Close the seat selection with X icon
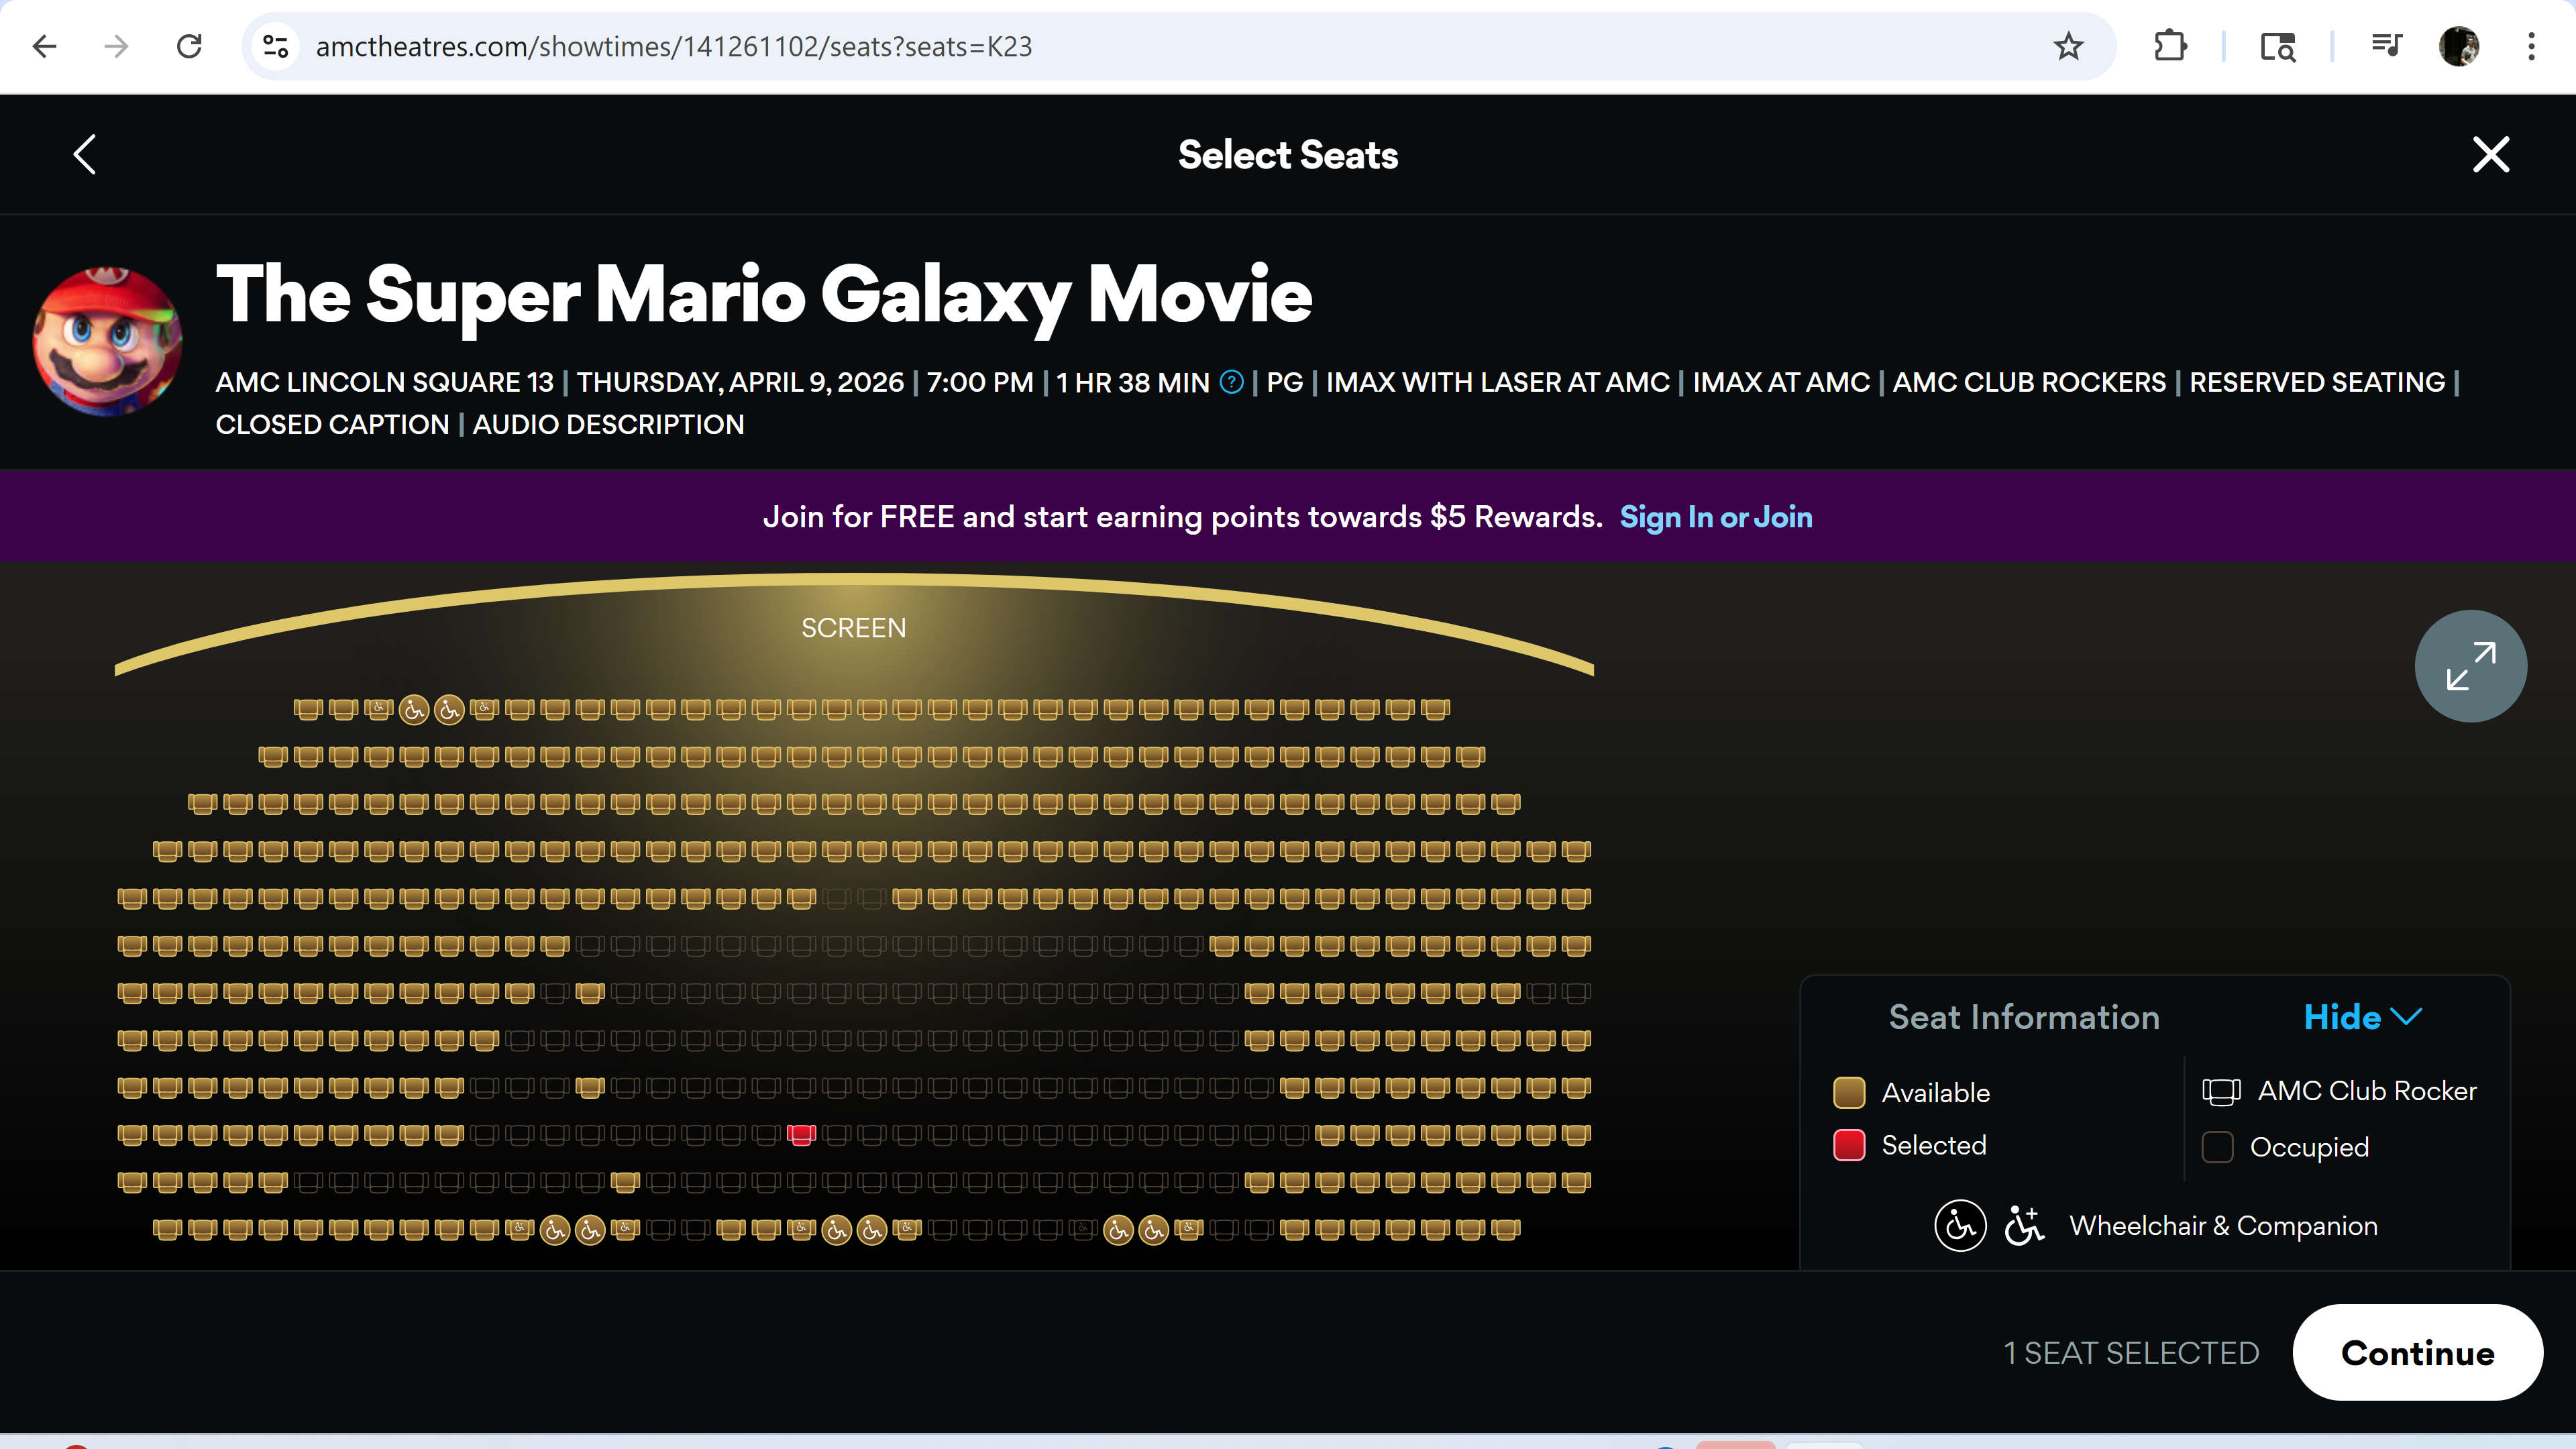The width and height of the screenshot is (2576, 1449). 2490,155
